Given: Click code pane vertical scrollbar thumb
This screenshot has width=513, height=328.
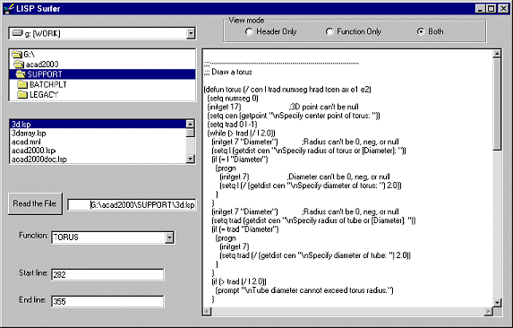Looking at the screenshot, I should tap(497, 105).
